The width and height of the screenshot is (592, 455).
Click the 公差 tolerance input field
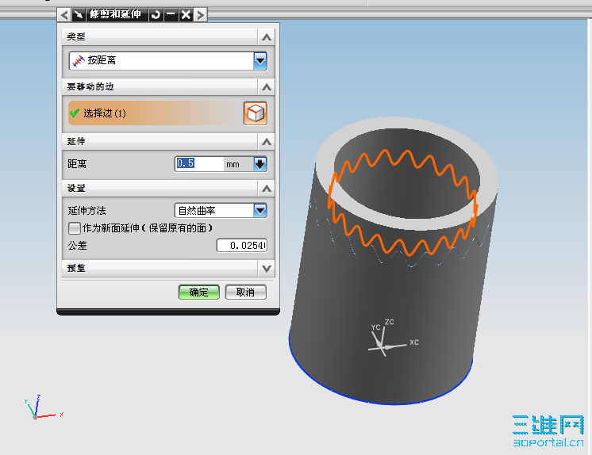click(x=242, y=245)
